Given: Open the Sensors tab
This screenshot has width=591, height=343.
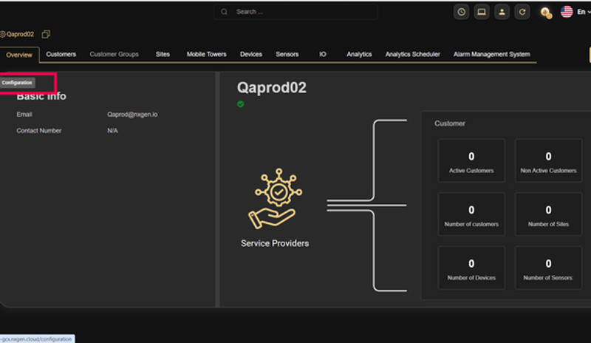Looking at the screenshot, I should (287, 55).
